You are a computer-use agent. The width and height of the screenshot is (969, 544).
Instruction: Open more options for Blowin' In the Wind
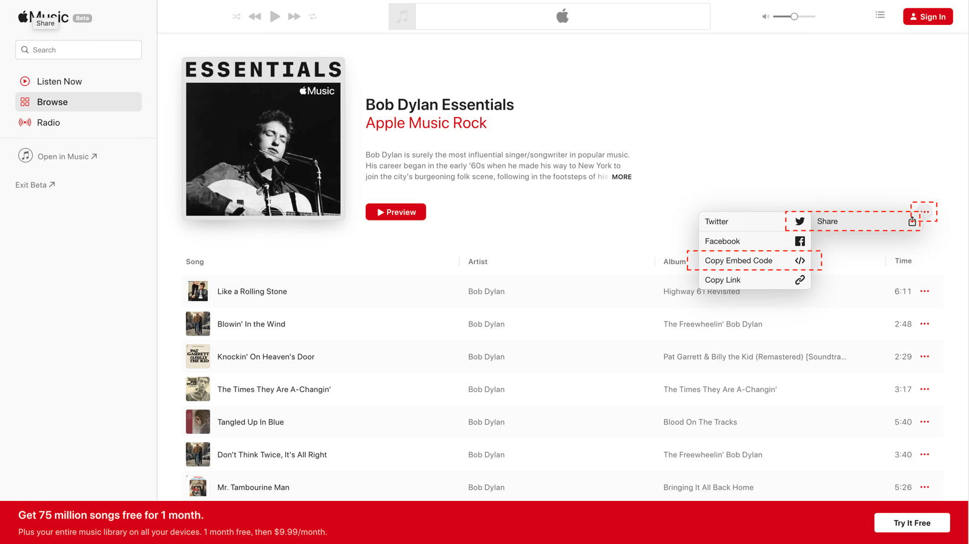click(x=925, y=324)
